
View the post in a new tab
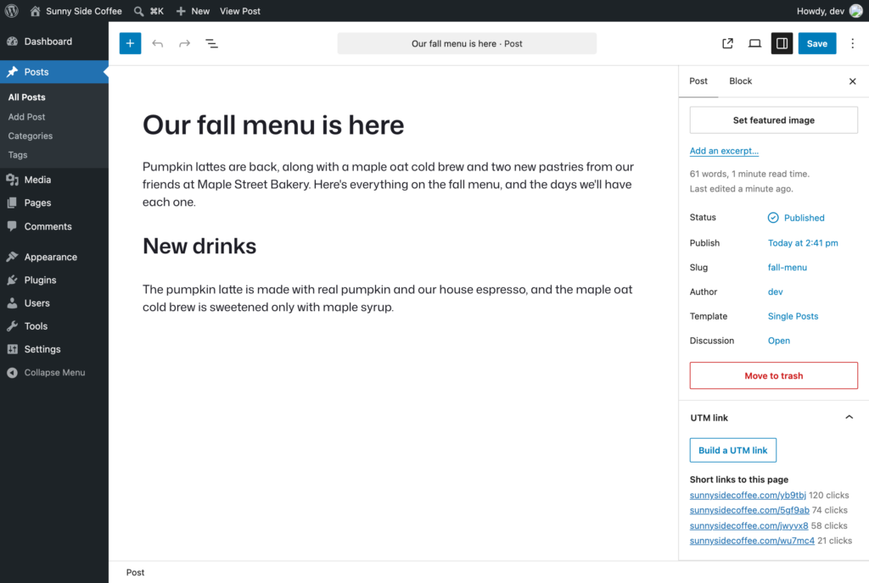point(727,44)
